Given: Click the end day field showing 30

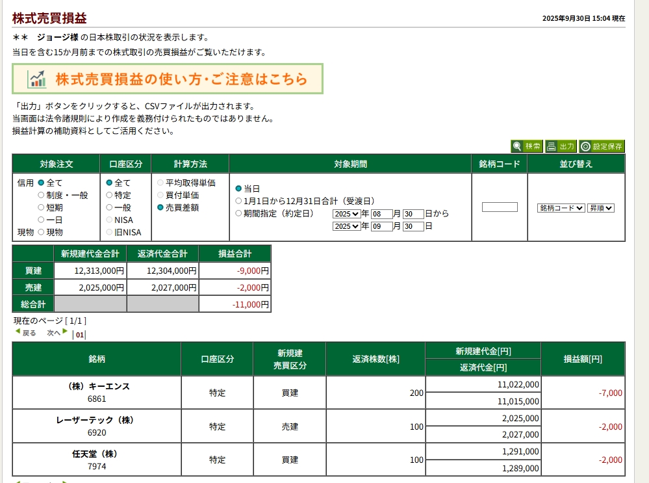Looking at the screenshot, I should (x=413, y=226).
